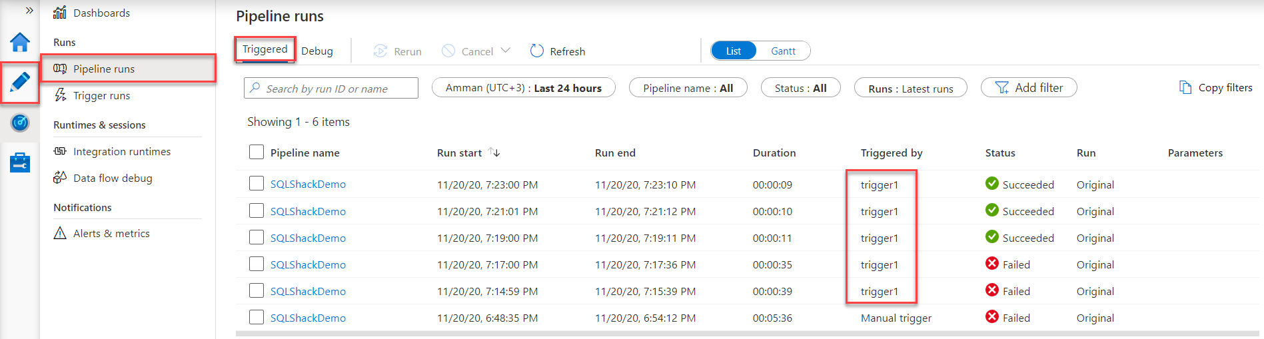Switch to the Debug tab
Viewport: 1264px width, 339px height.
[317, 51]
